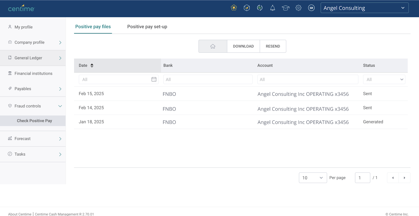Click the centime logo
This screenshot has height=216, width=419.
[x=21, y=8]
